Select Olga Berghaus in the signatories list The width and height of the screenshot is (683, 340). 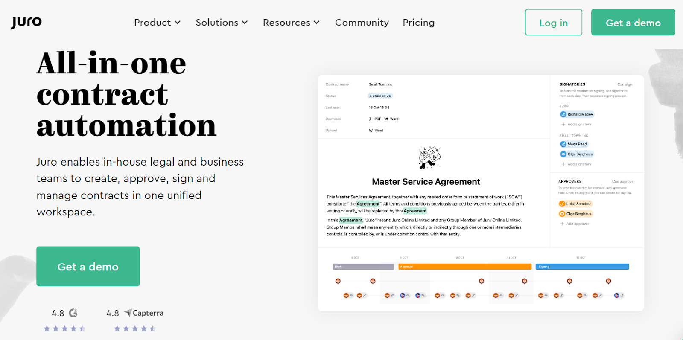(x=577, y=154)
